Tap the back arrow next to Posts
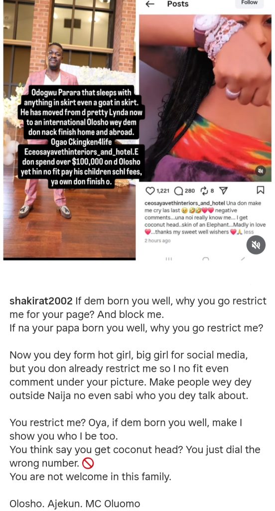The width and height of the screenshot is (275, 511). [x=149, y=4]
